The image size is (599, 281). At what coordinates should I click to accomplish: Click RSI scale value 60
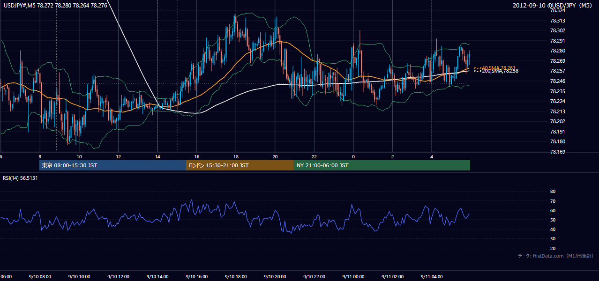point(553,210)
